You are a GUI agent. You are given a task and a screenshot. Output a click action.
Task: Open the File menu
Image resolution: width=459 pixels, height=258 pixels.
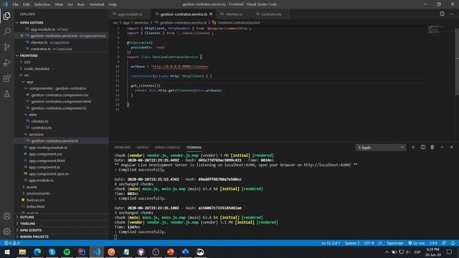[15, 4]
